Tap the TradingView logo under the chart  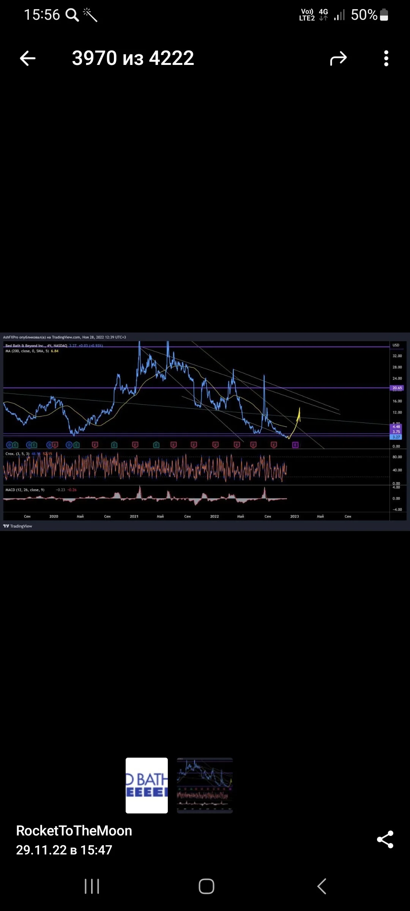pyautogui.click(x=18, y=526)
